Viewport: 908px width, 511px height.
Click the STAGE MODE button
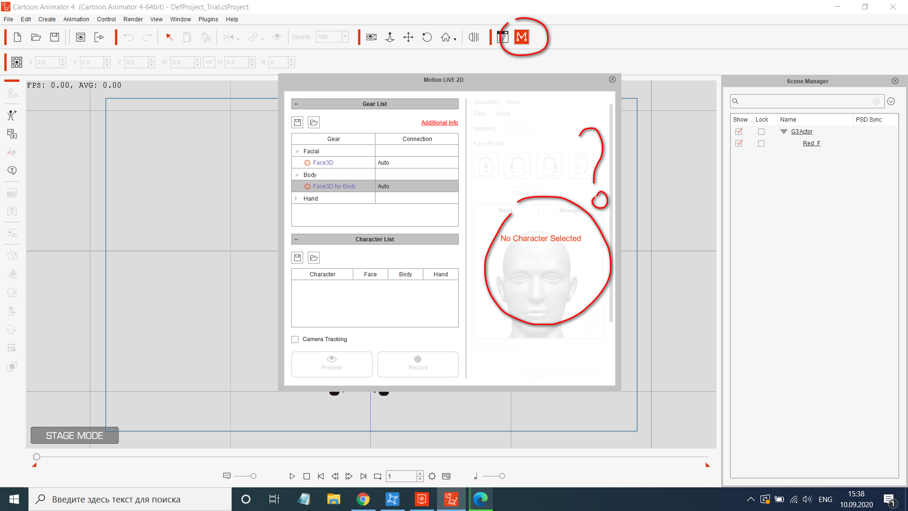(75, 435)
